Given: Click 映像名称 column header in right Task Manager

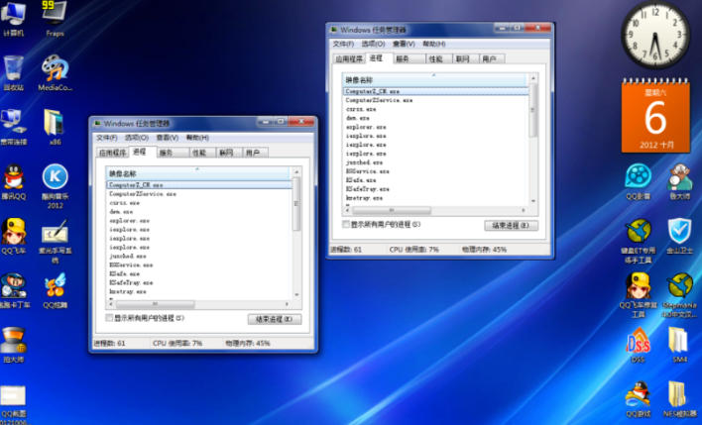Looking at the screenshot, I should tap(359, 78).
